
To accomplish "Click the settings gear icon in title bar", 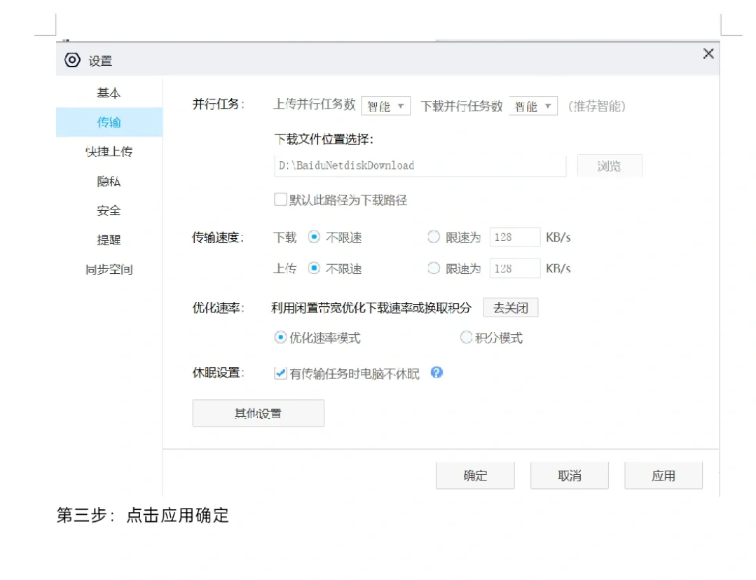I will [71, 60].
